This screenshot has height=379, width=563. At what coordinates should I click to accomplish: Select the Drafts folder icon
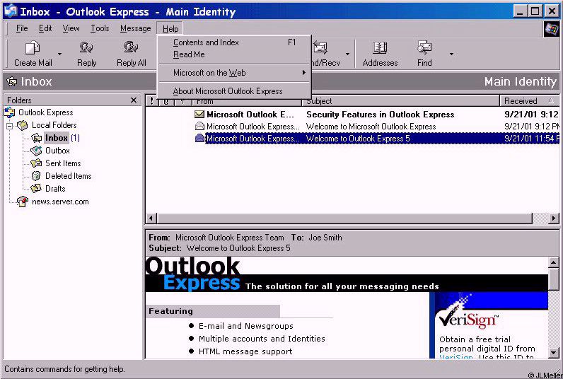click(x=36, y=188)
